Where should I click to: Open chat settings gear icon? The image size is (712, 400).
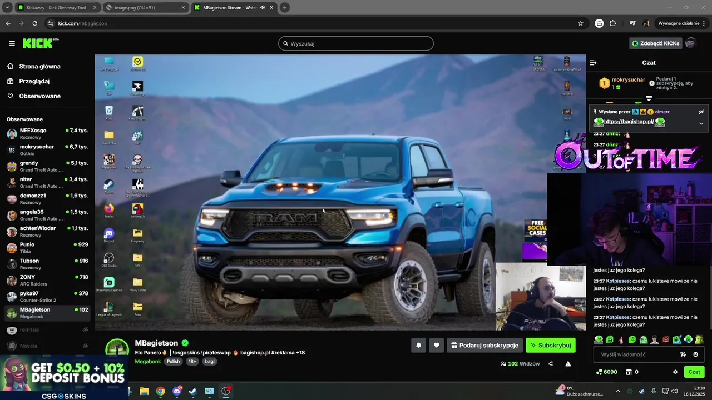click(675, 372)
